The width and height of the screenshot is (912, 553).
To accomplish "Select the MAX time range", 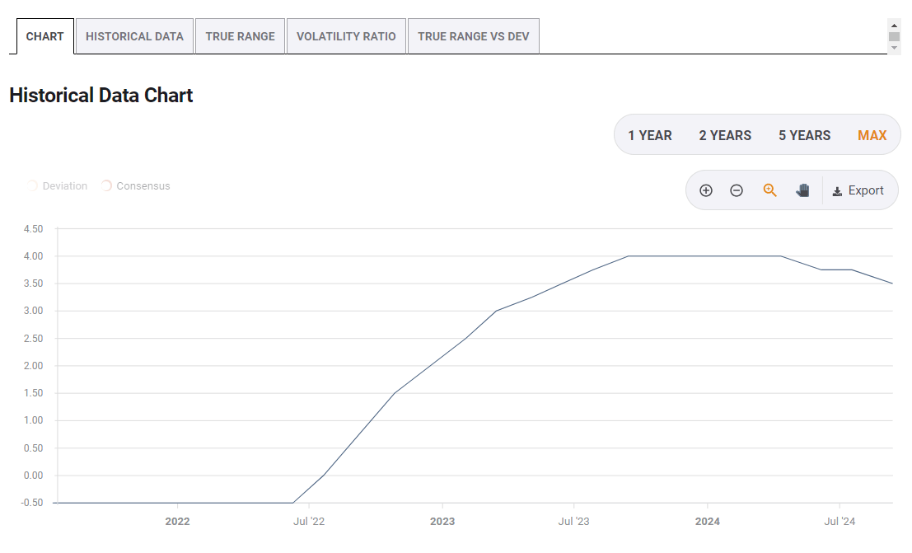I will (x=872, y=135).
